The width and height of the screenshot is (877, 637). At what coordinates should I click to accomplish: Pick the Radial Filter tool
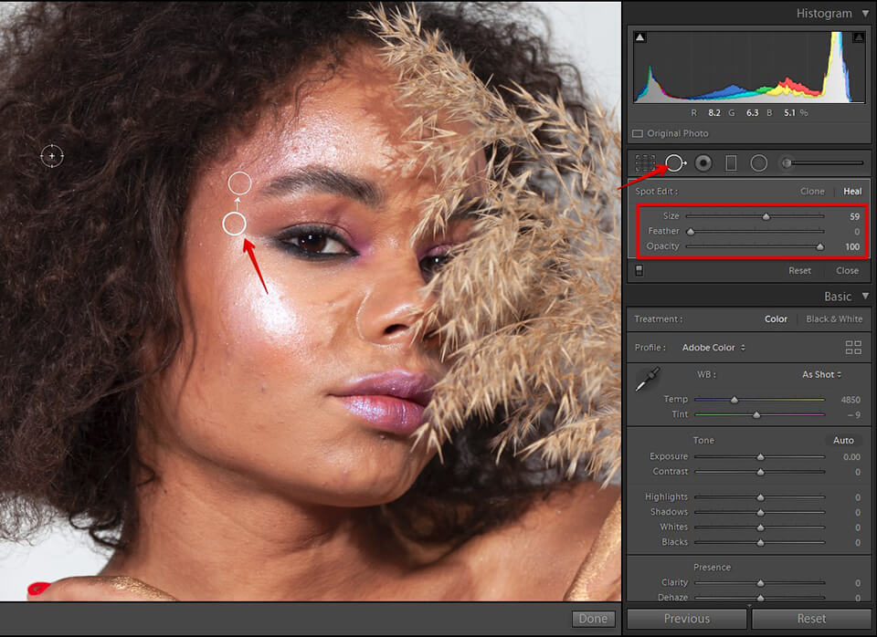click(758, 163)
